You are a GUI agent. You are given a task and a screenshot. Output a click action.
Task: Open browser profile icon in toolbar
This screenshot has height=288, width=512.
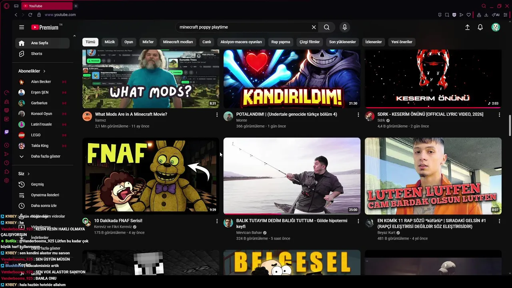[x=479, y=15]
